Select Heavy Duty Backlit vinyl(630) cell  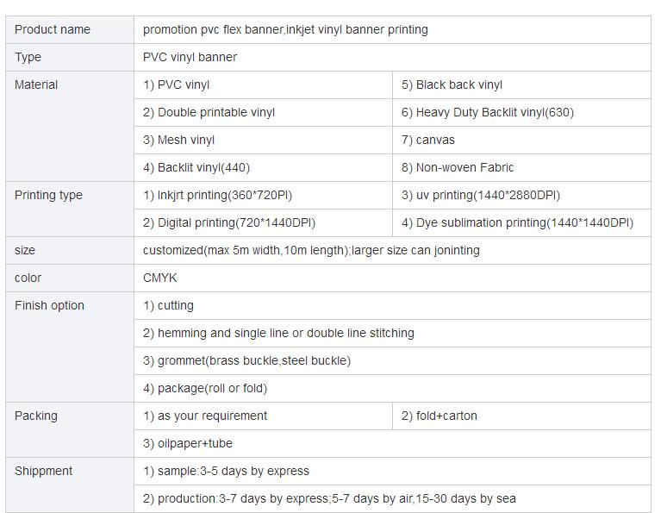pos(521,112)
